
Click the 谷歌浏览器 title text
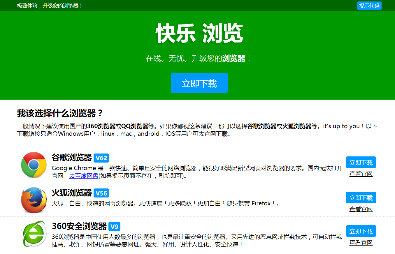72,158
